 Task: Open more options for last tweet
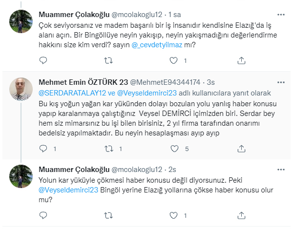point(281,170)
